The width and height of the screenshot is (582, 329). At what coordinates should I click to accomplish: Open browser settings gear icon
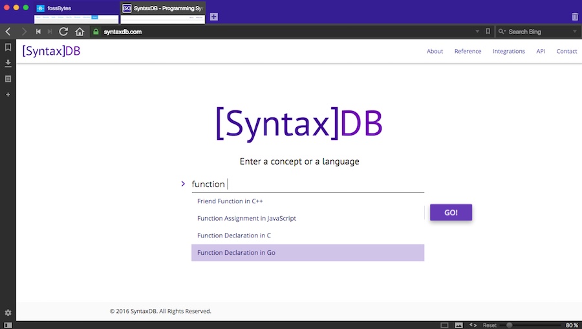(x=8, y=313)
